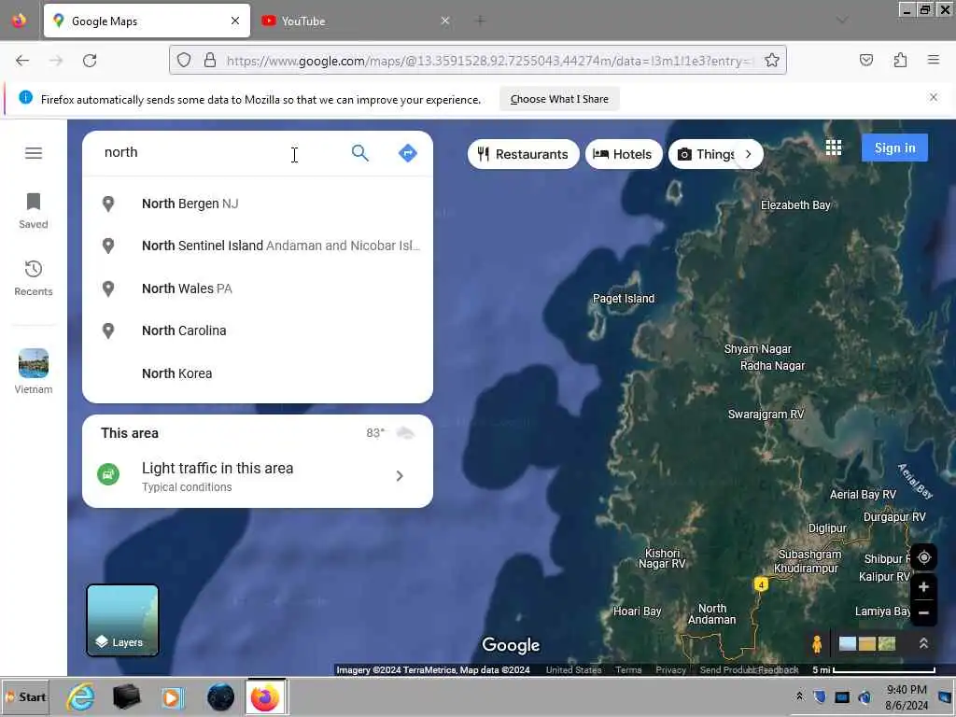This screenshot has height=717, width=956.
Task: Click Send Product Feedback link
Action: coord(749,670)
